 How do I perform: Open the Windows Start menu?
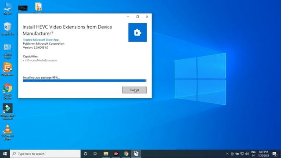(5, 154)
